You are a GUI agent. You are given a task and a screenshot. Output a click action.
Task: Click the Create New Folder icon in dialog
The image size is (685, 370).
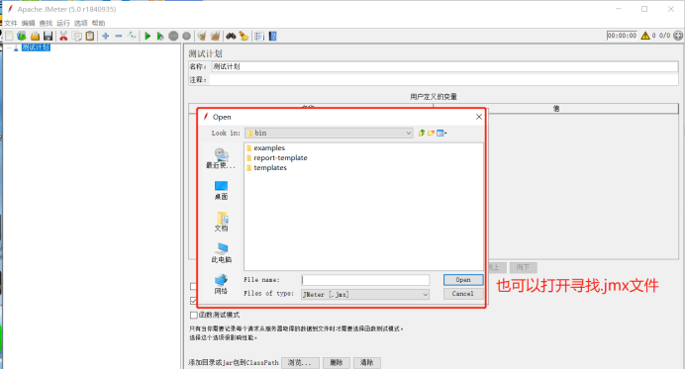pos(431,133)
